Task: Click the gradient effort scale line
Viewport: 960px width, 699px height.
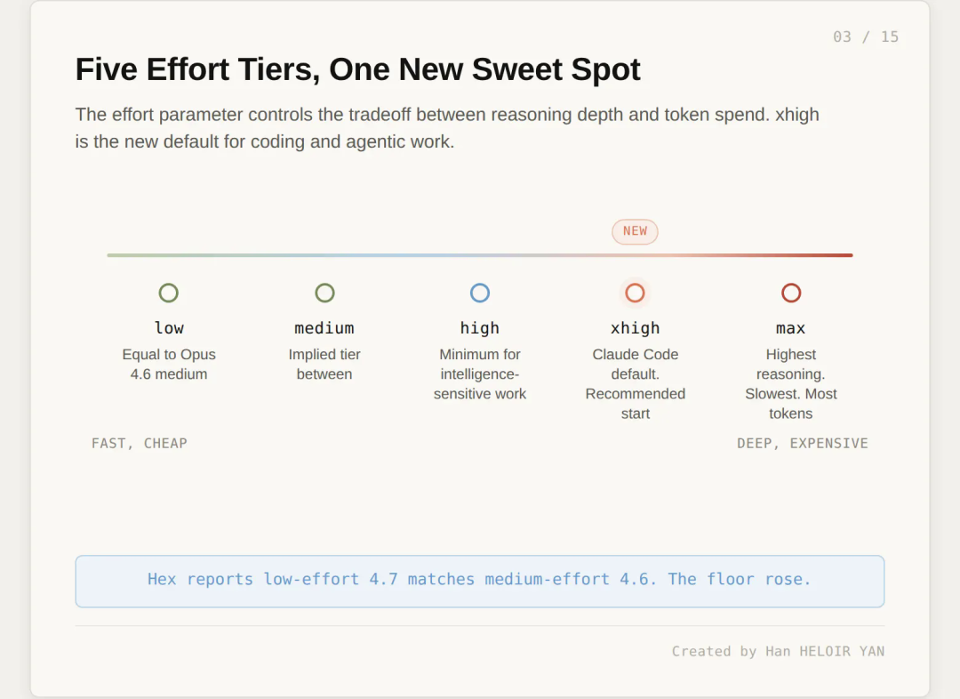Action: (x=480, y=255)
